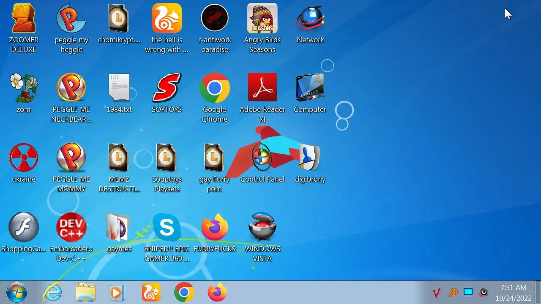541x304 pixels.
Task: Select the SOYTOYS desktop icon
Action: [x=167, y=88]
